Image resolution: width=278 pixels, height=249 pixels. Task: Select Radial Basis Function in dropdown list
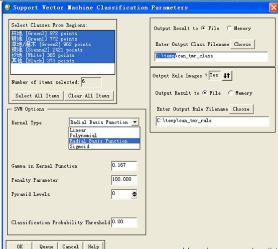(x=104, y=141)
